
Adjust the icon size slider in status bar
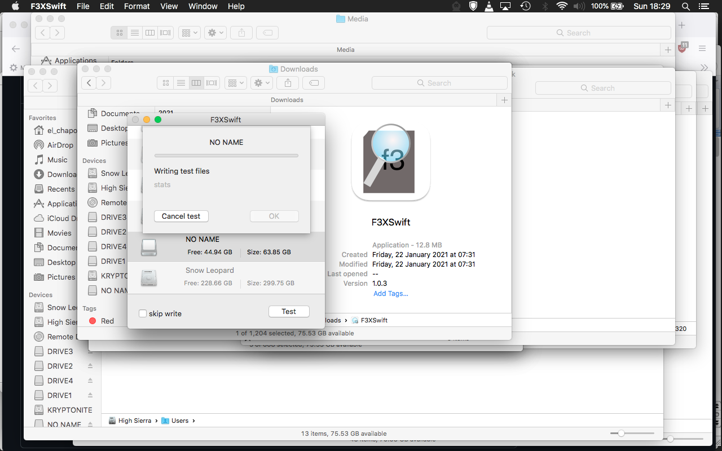621,433
